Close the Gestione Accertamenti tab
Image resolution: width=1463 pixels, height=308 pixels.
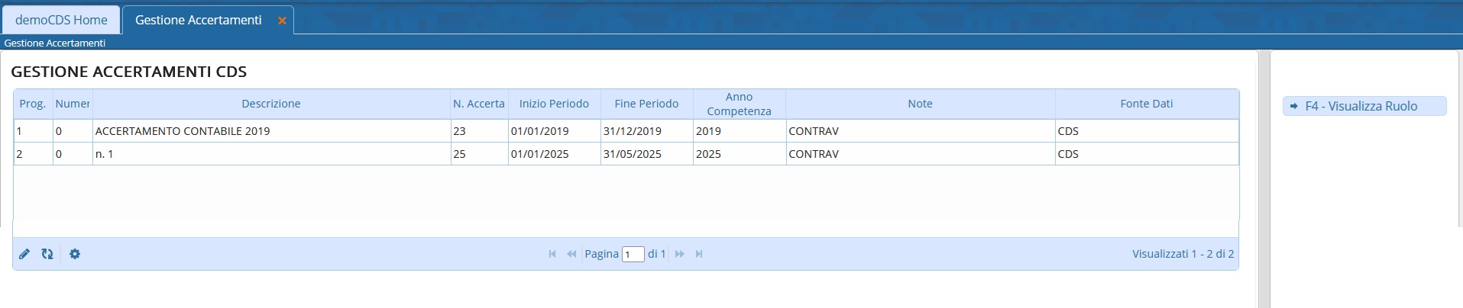point(282,21)
